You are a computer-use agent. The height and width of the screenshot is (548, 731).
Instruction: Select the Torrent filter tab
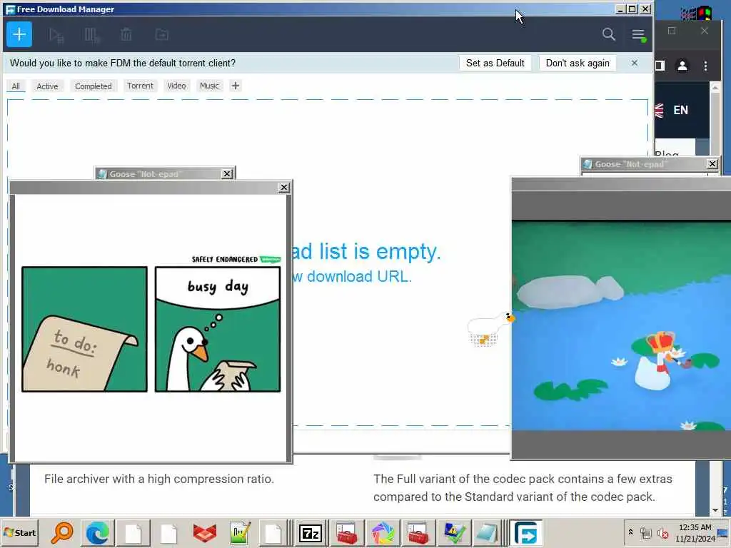[140, 86]
